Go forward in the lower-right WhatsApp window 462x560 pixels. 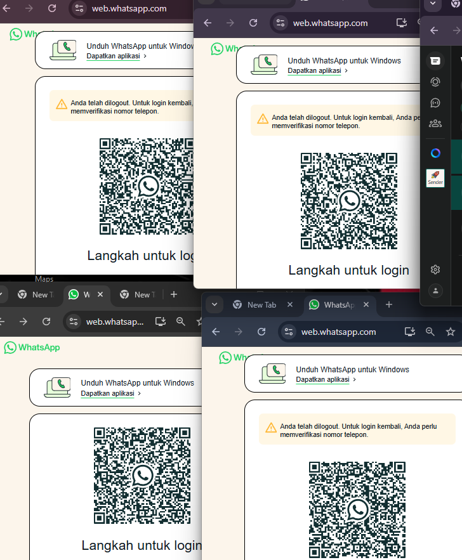point(239,332)
